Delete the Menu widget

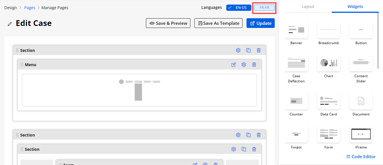point(254,65)
